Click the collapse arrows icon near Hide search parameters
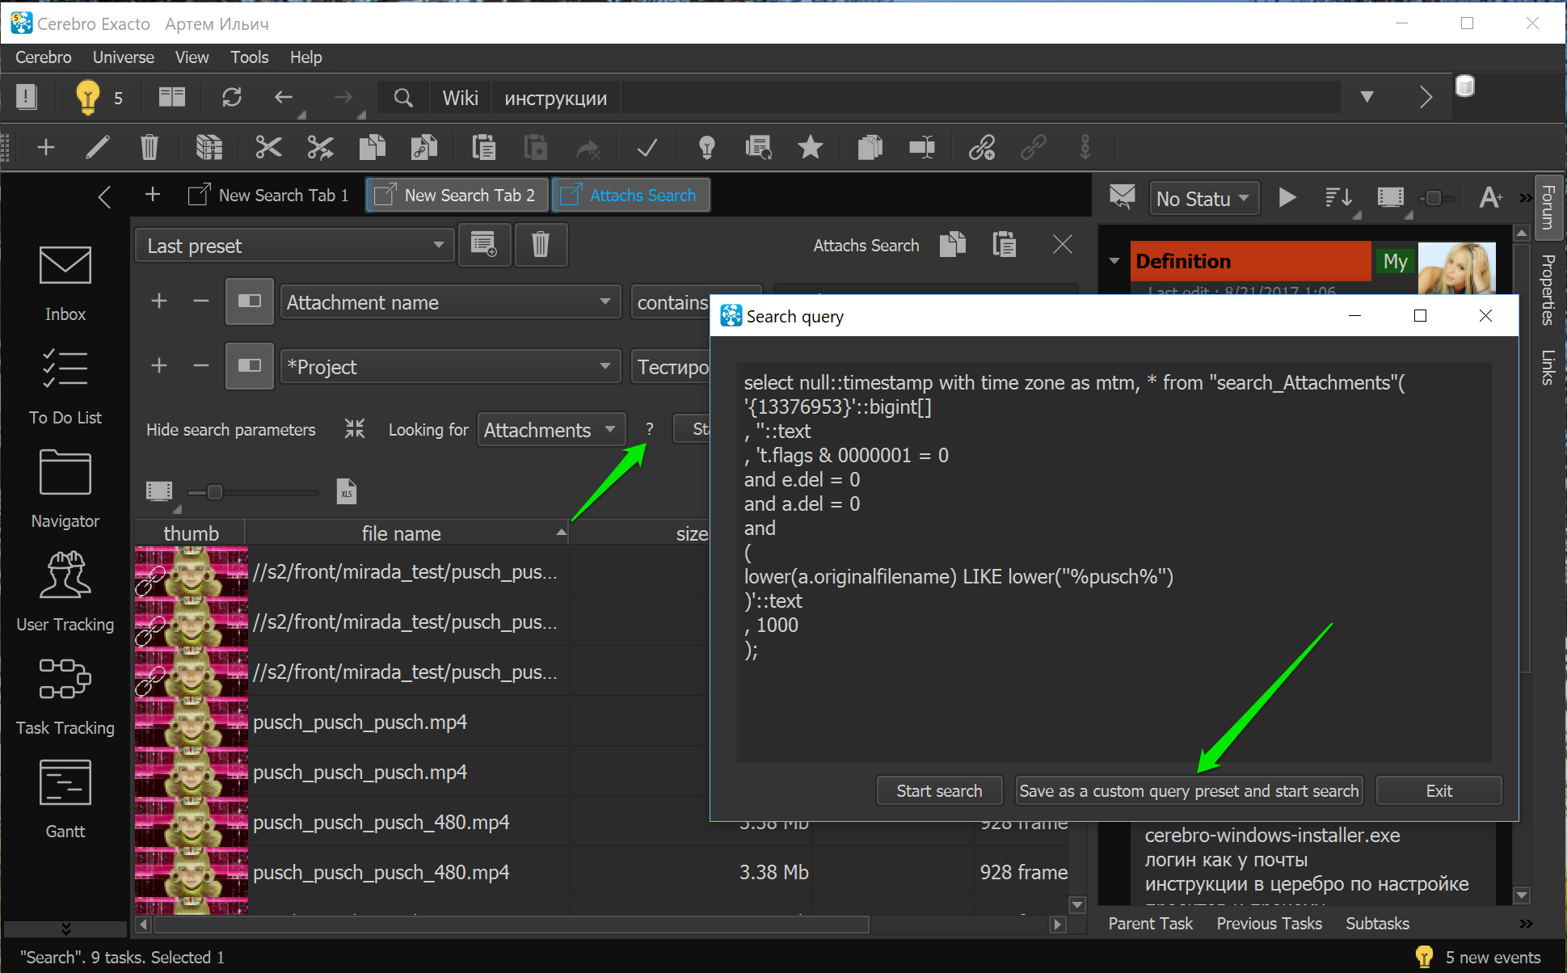This screenshot has width=1567, height=973. (x=355, y=428)
